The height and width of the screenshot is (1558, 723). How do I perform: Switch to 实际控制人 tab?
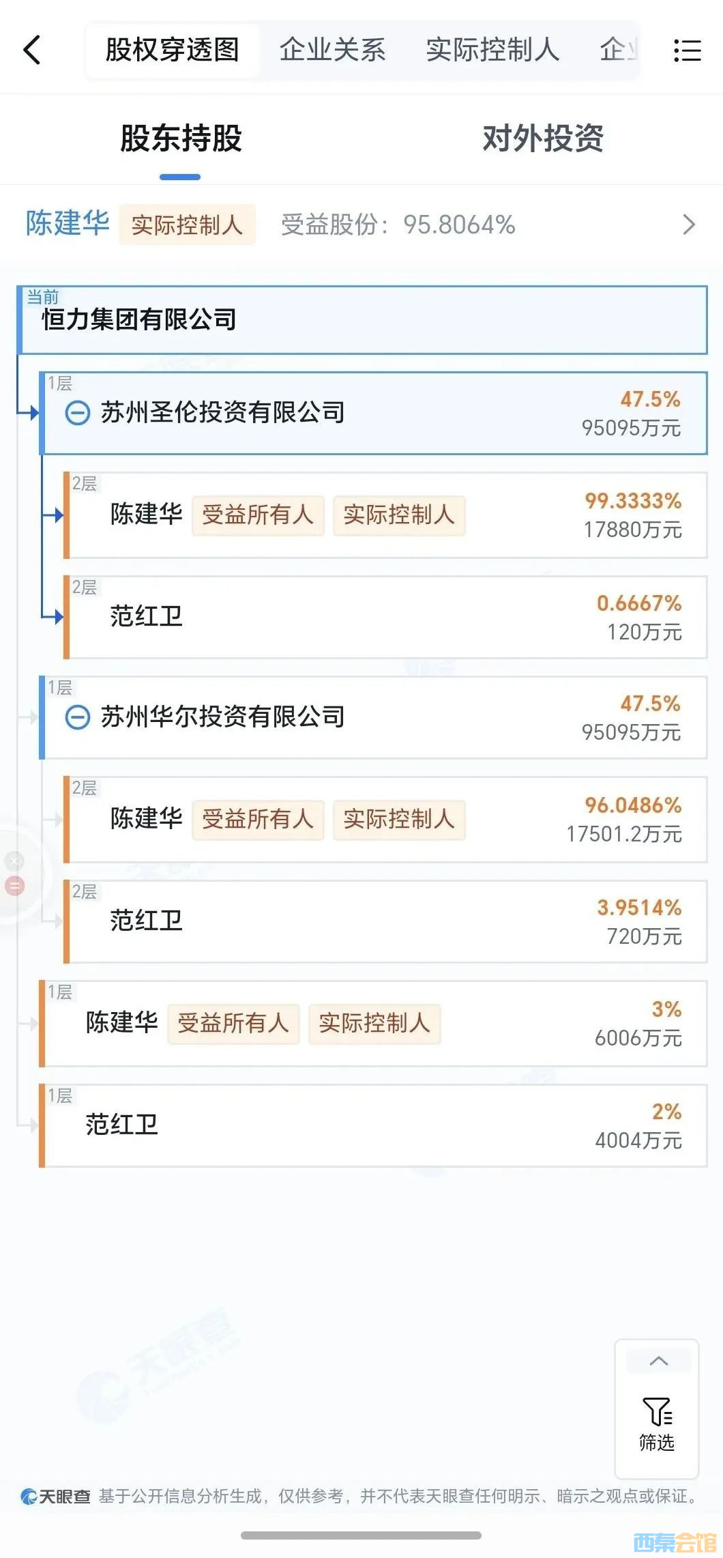tap(492, 50)
